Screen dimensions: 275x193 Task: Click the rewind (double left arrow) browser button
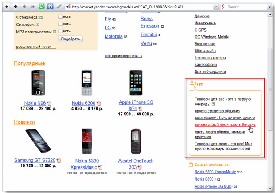(x=7, y=7)
